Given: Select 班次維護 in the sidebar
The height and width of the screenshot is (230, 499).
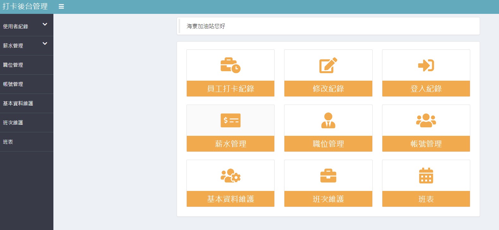Looking at the screenshot, I should (x=13, y=123).
